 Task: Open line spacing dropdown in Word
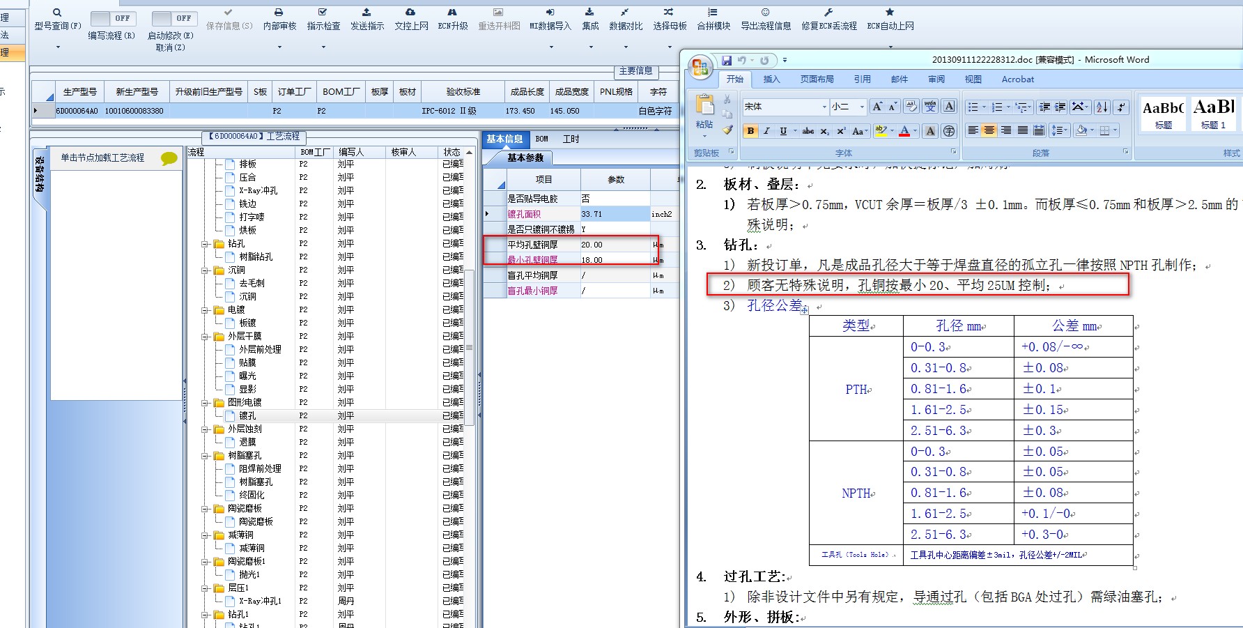tap(1060, 131)
